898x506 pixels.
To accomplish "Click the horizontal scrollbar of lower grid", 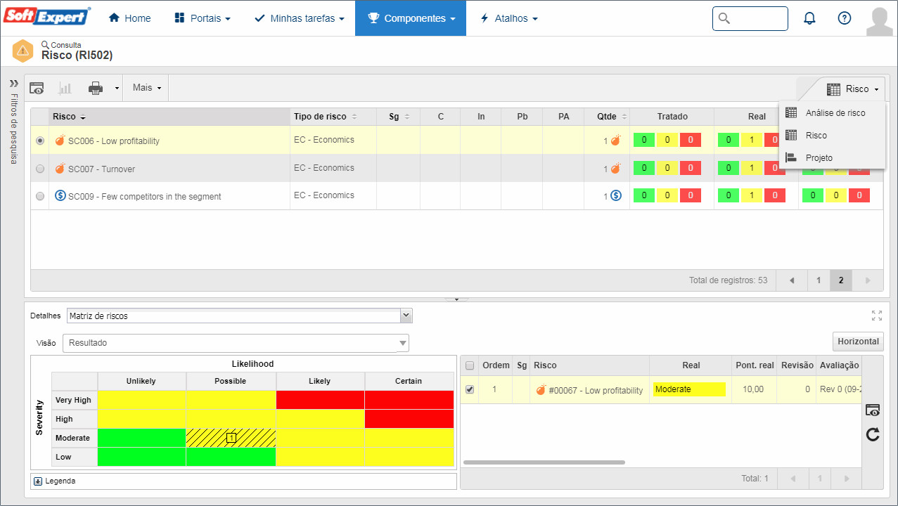I will (x=544, y=462).
